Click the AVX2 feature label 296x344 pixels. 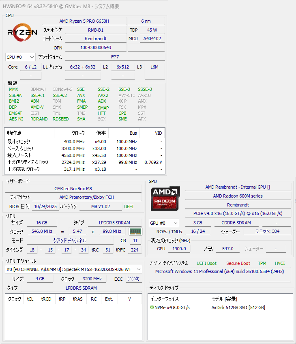[103, 95]
